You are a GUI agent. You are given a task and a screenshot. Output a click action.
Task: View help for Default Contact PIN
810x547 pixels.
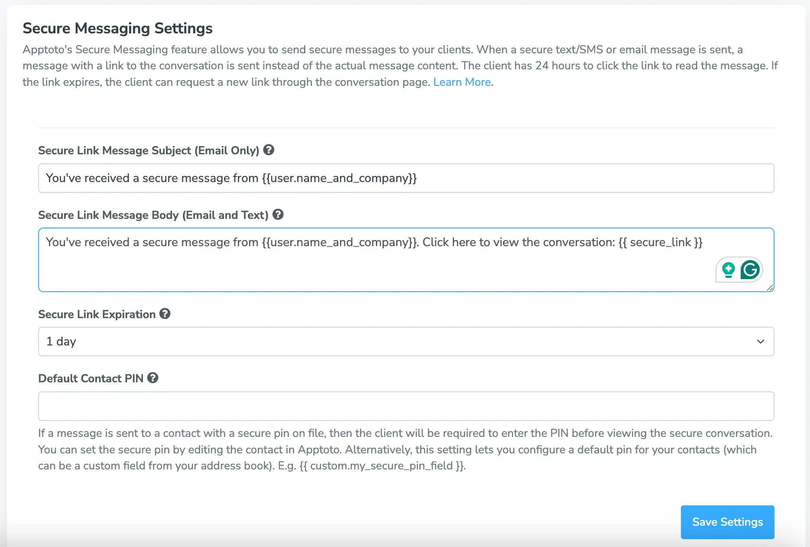[153, 378]
